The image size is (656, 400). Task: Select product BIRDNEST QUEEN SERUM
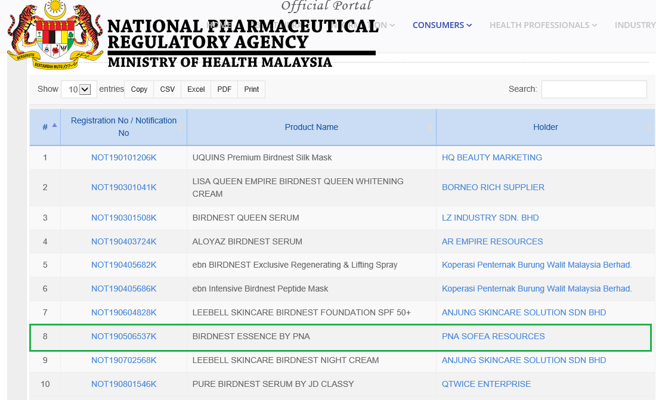pyautogui.click(x=246, y=218)
